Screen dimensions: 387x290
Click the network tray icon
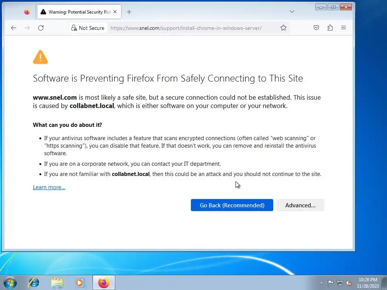(340, 283)
